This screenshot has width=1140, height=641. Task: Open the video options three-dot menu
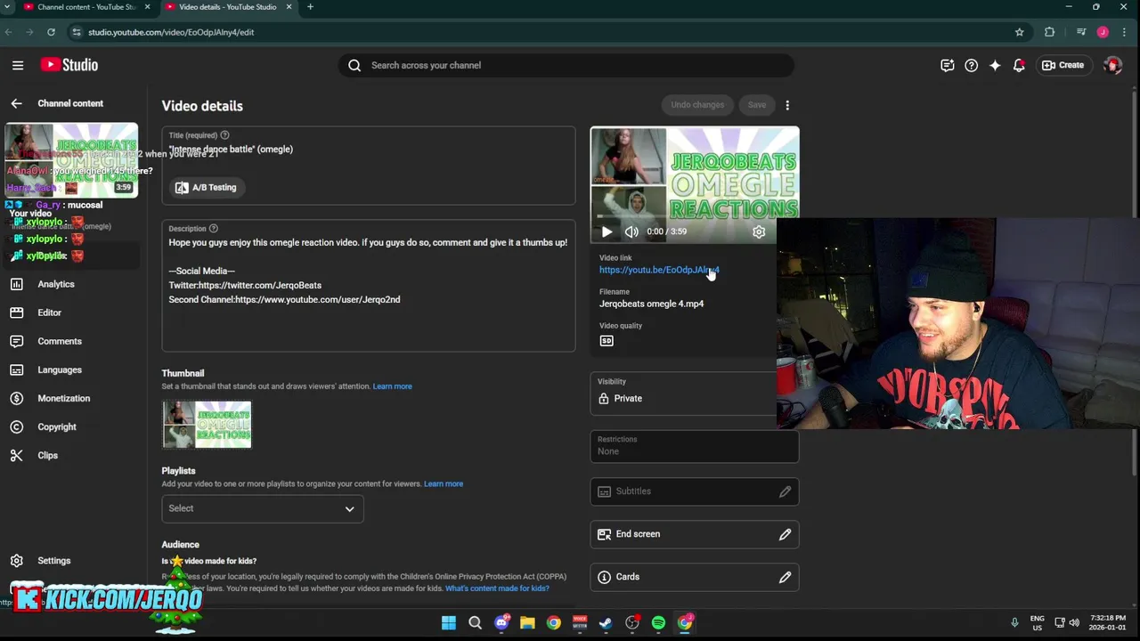point(787,105)
